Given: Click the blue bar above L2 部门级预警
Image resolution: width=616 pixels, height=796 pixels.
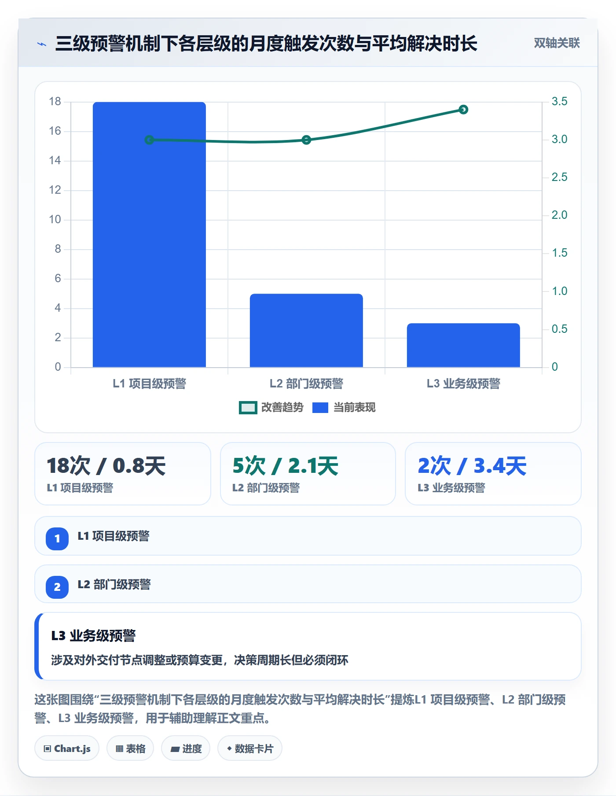Looking at the screenshot, I should [x=306, y=331].
